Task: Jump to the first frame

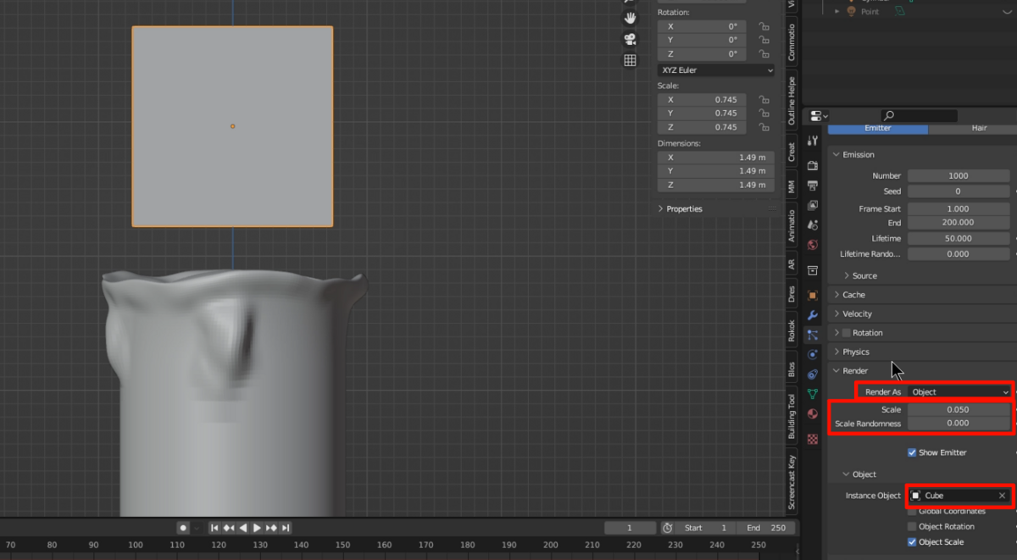Action: point(215,528)
